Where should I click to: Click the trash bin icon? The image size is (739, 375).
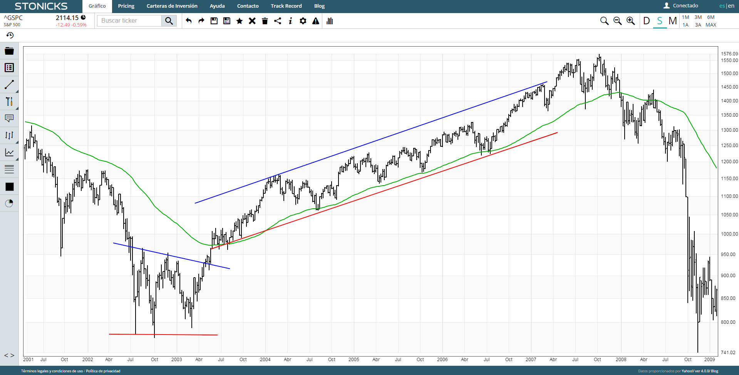pyautogui.click(x=265, y=21)
